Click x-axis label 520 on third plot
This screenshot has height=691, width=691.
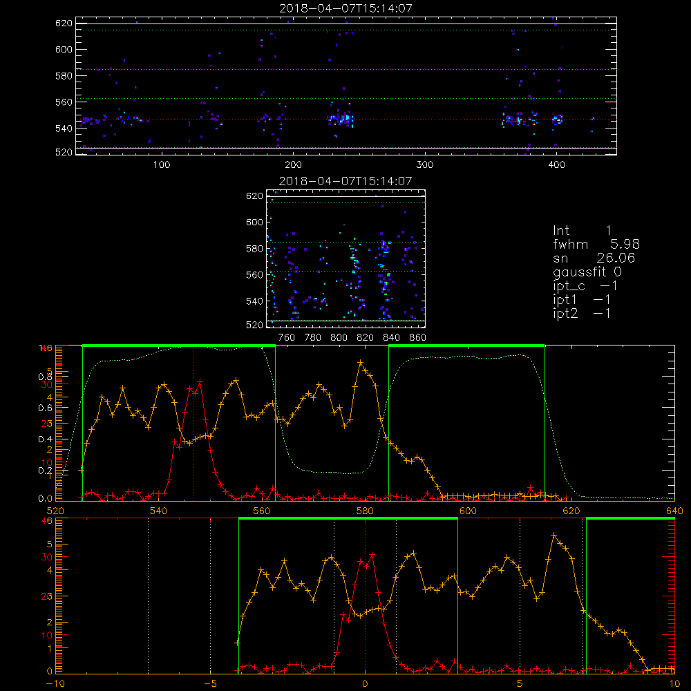coord(55,511)
